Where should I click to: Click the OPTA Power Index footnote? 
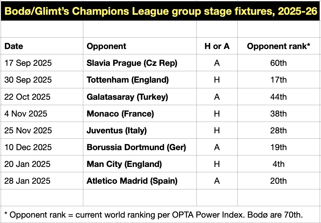point(156,215)
